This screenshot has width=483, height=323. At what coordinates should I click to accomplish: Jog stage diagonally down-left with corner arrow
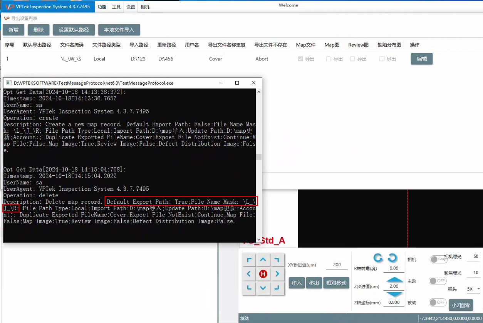249,288
